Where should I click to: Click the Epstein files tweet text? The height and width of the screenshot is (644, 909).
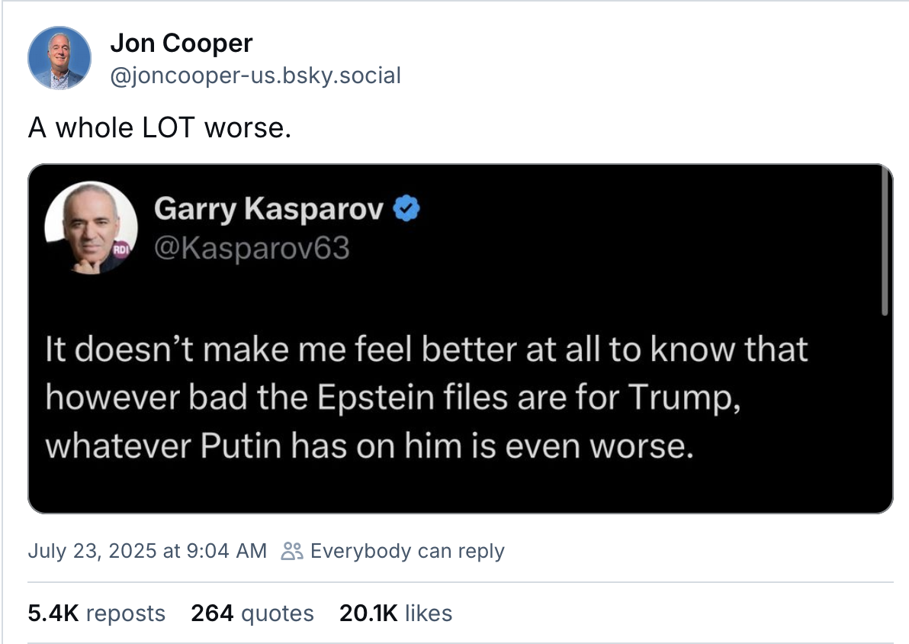427,398
